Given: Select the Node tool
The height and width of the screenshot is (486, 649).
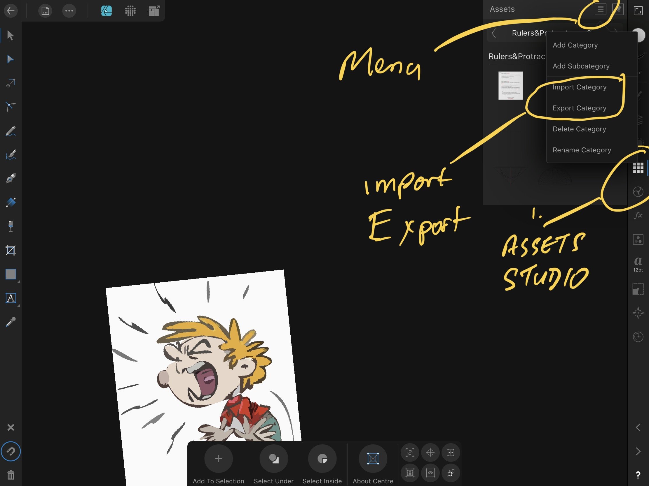Looking at the screenshot, I should (x=11, y=59).
